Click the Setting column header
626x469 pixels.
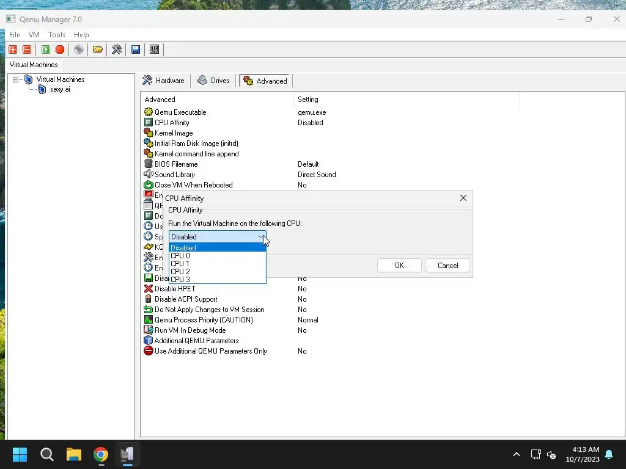tap(407, 100)
